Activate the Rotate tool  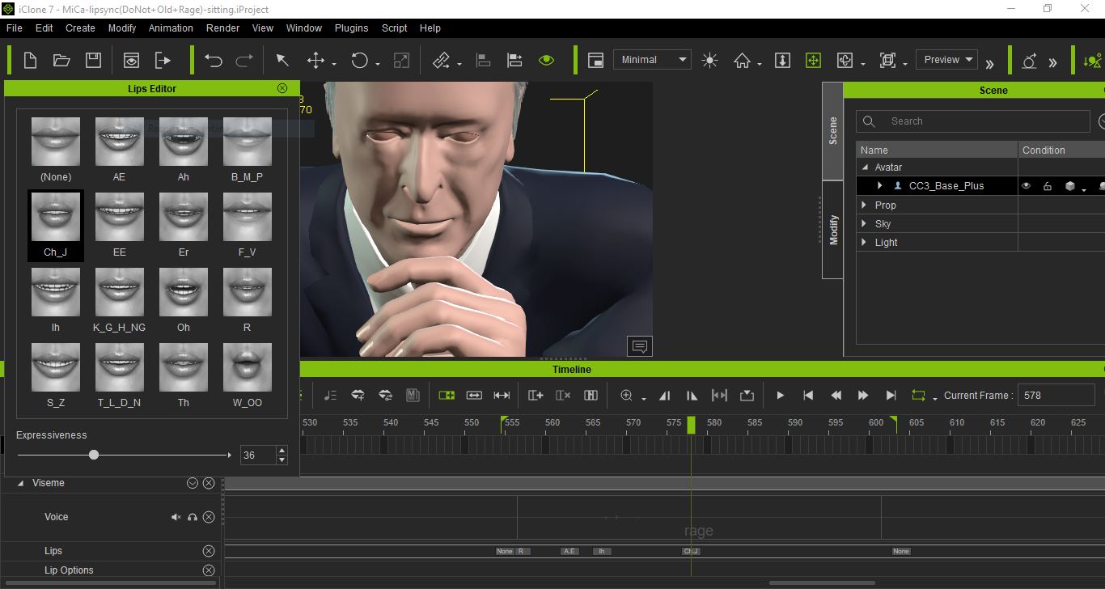[x=359, y=60]
